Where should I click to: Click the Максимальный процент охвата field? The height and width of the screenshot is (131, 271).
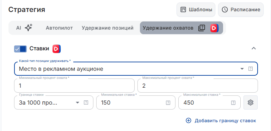point(198,86)
